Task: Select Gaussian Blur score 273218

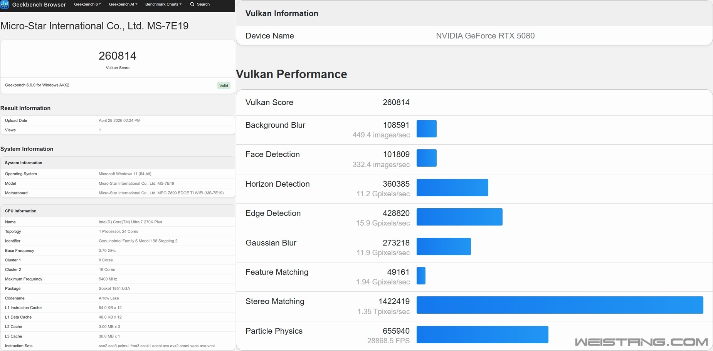Action: pos(396,243)
